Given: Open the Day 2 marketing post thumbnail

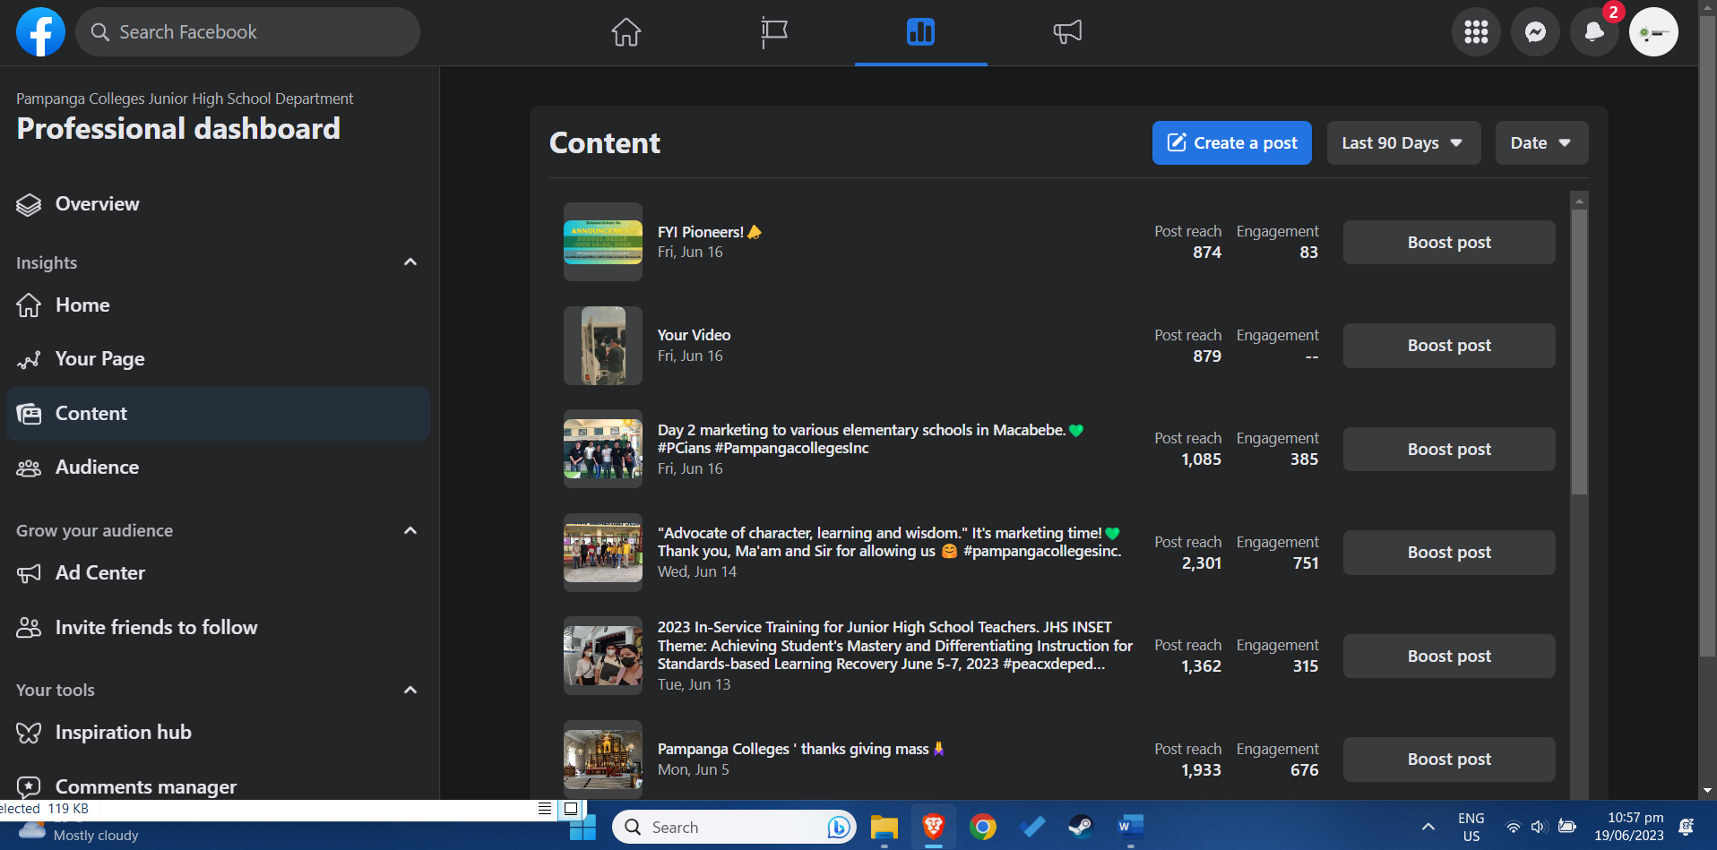Looking at the screenshot, I should [x=603, y=449].
